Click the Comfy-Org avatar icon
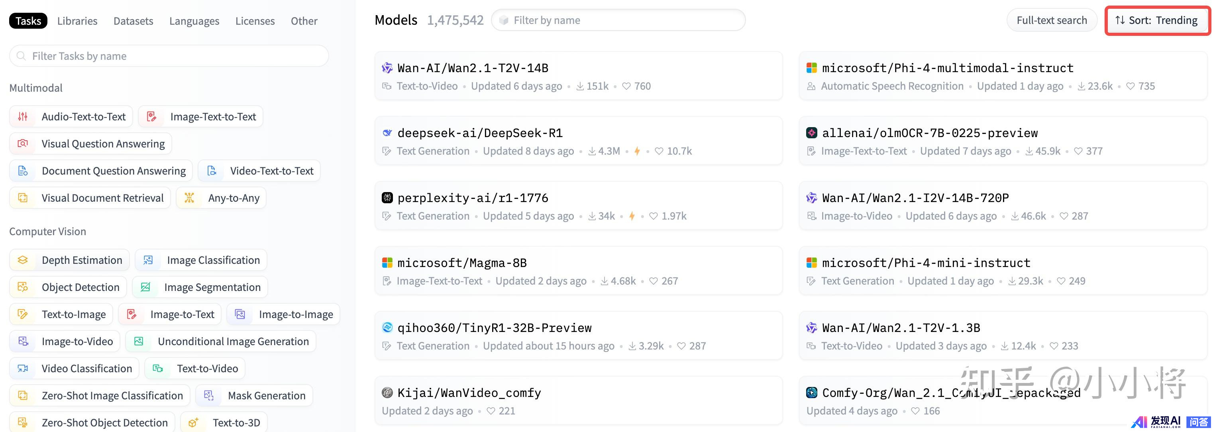The width and height of the screenshot is (1217, 432). point(812,392)
